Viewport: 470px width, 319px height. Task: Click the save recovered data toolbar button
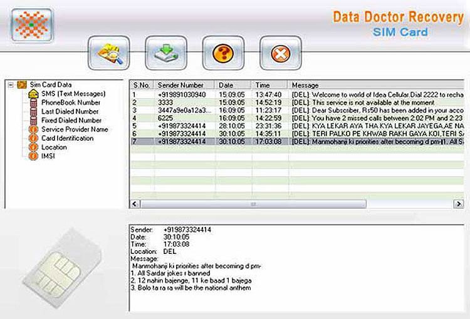click(166, 53)
